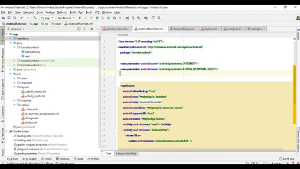Expand the manifests folder

click(x=10, y=38)
